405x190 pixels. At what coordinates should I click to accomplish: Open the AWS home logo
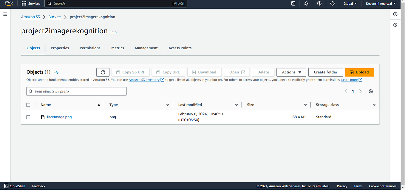[x=9, y=4]
